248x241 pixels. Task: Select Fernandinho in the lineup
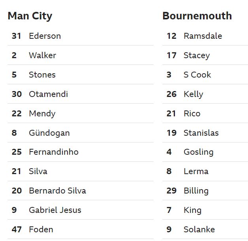pos(80,152)
